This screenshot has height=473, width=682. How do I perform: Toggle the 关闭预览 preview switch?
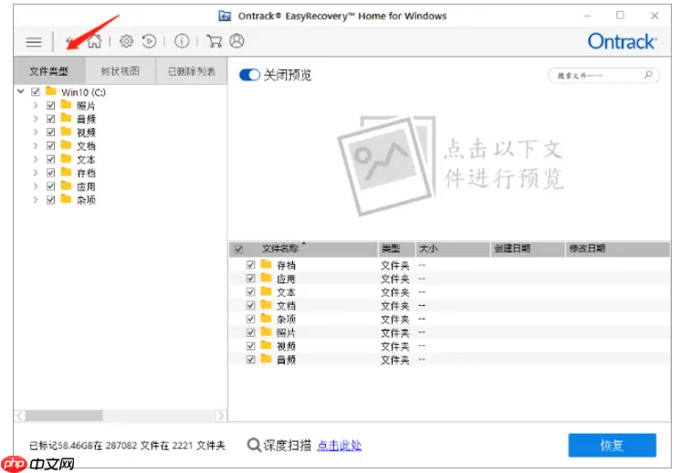point(249,75)
